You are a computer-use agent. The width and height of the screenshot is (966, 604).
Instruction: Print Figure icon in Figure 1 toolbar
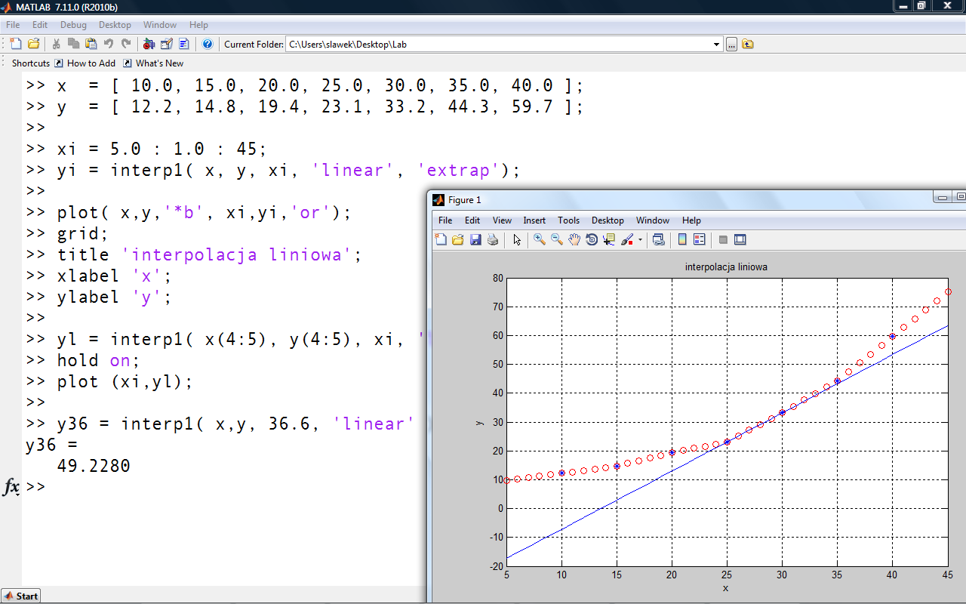pos(493,239)
